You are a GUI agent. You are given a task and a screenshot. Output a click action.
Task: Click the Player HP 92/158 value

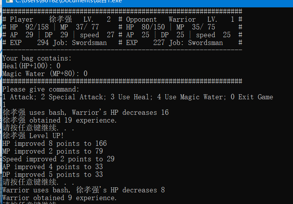tap(37, 27)
